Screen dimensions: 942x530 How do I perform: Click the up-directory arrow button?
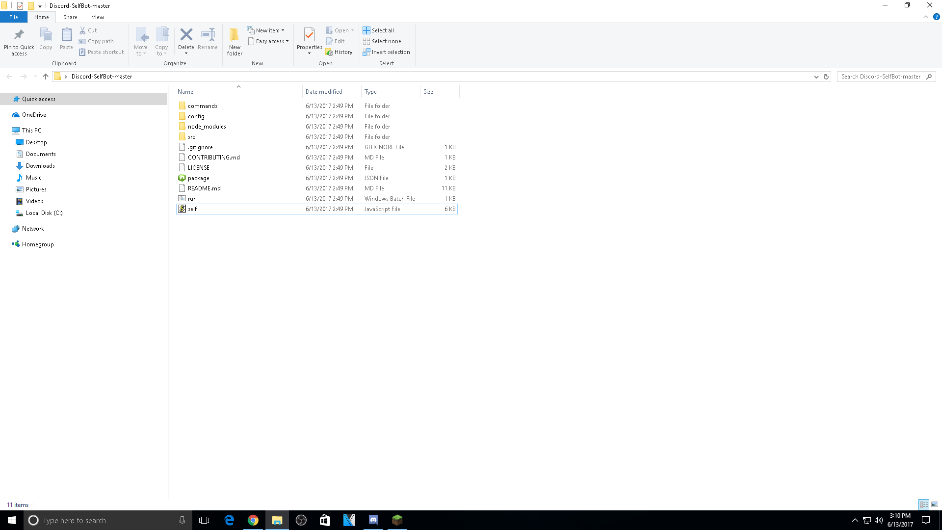pyautogui.click(x=46, y=77)
